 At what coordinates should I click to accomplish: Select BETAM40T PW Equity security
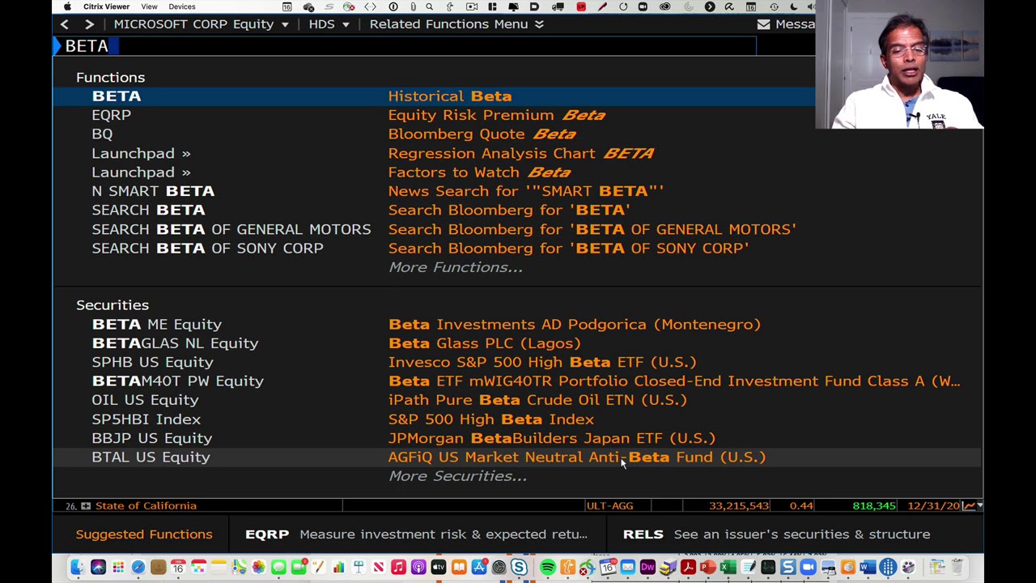tap(518, 381)
